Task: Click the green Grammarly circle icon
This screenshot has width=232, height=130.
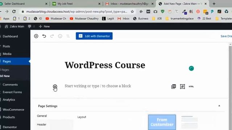Action: 191,68
